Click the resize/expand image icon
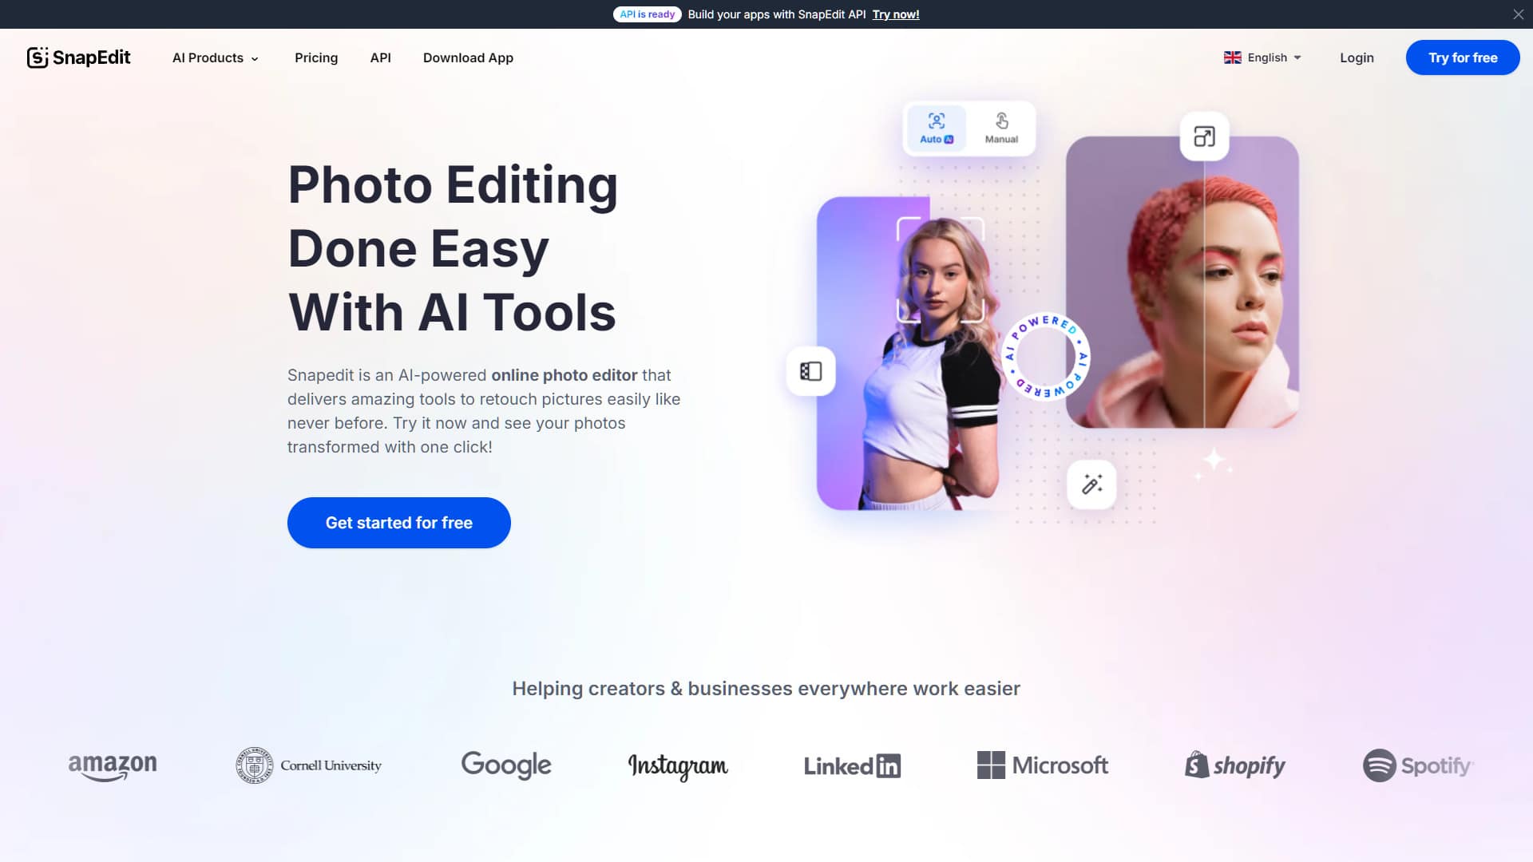 (1204, 136)
